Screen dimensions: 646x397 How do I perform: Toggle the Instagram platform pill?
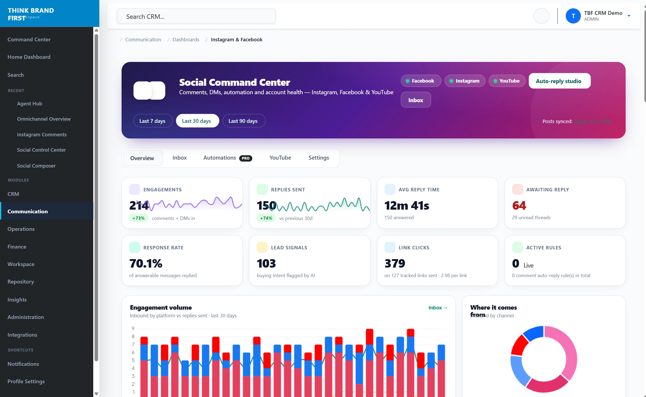(x=465, y=81)
